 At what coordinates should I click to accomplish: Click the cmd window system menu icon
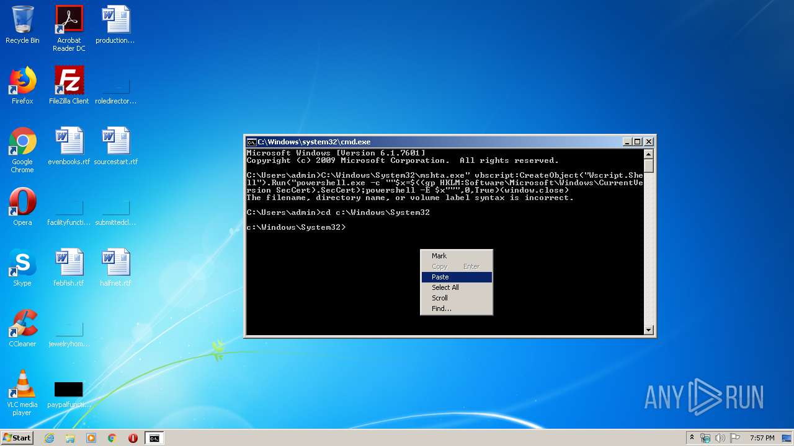click(251, 142)
